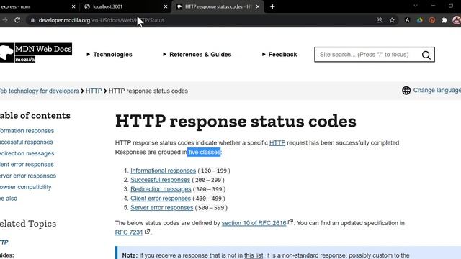Click the '100–199' code range text
Screen dimensions: 461x259
click(214, 171)
